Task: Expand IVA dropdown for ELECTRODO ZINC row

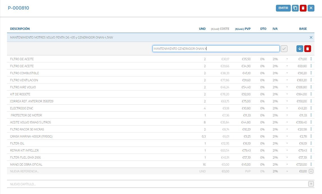Action: coord(287,108)
